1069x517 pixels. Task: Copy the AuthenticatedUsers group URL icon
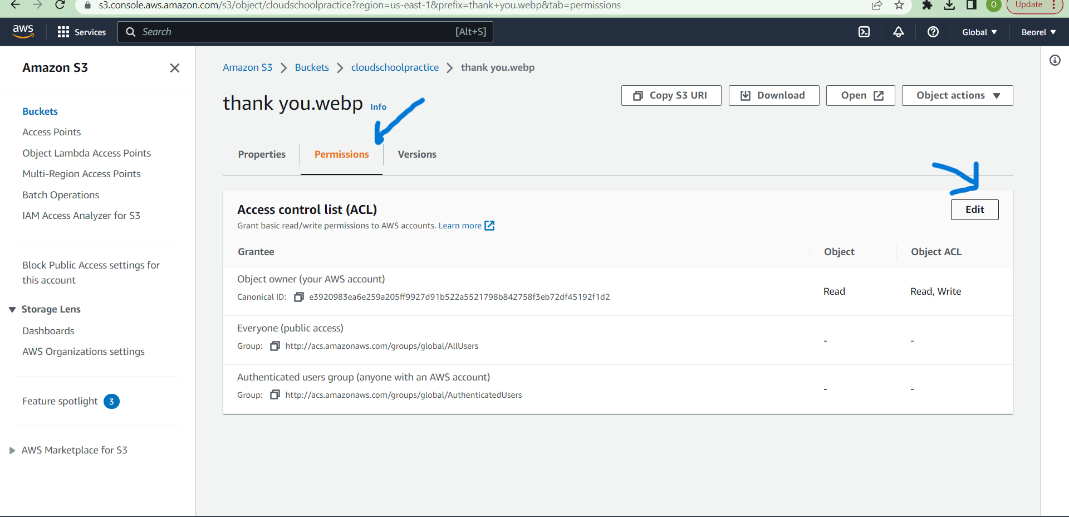click(x=275, y=395)
